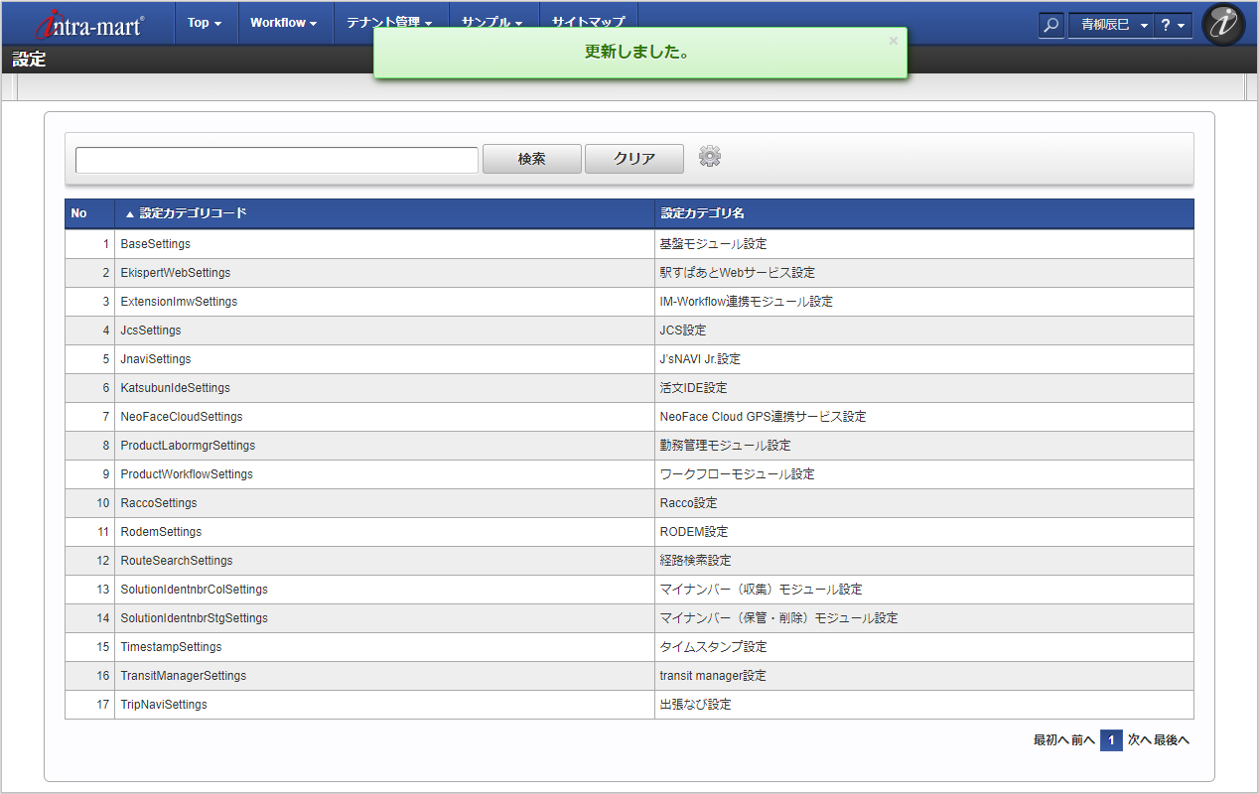Go to 前へ page link
1259x794 pixels.
[x=1083, y=739]
